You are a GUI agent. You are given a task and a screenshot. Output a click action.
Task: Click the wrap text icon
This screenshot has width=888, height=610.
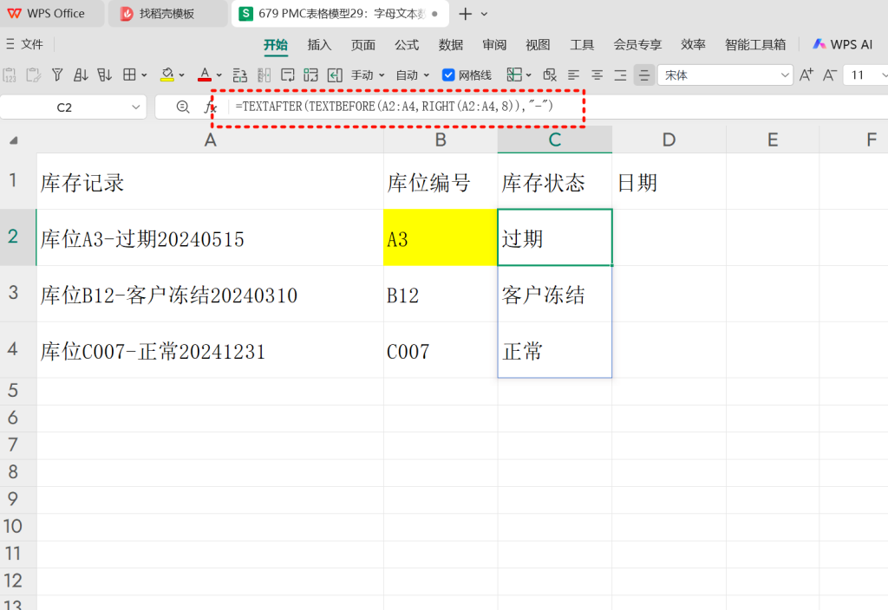pos(288,75)
